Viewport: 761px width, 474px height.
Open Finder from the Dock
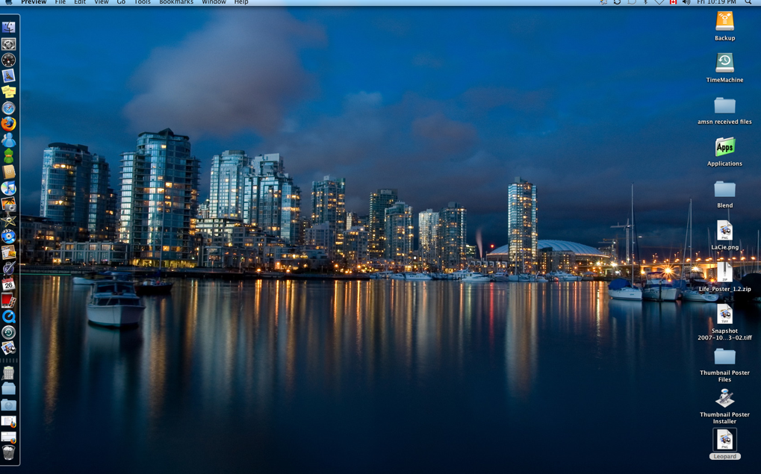click(9, 28)
